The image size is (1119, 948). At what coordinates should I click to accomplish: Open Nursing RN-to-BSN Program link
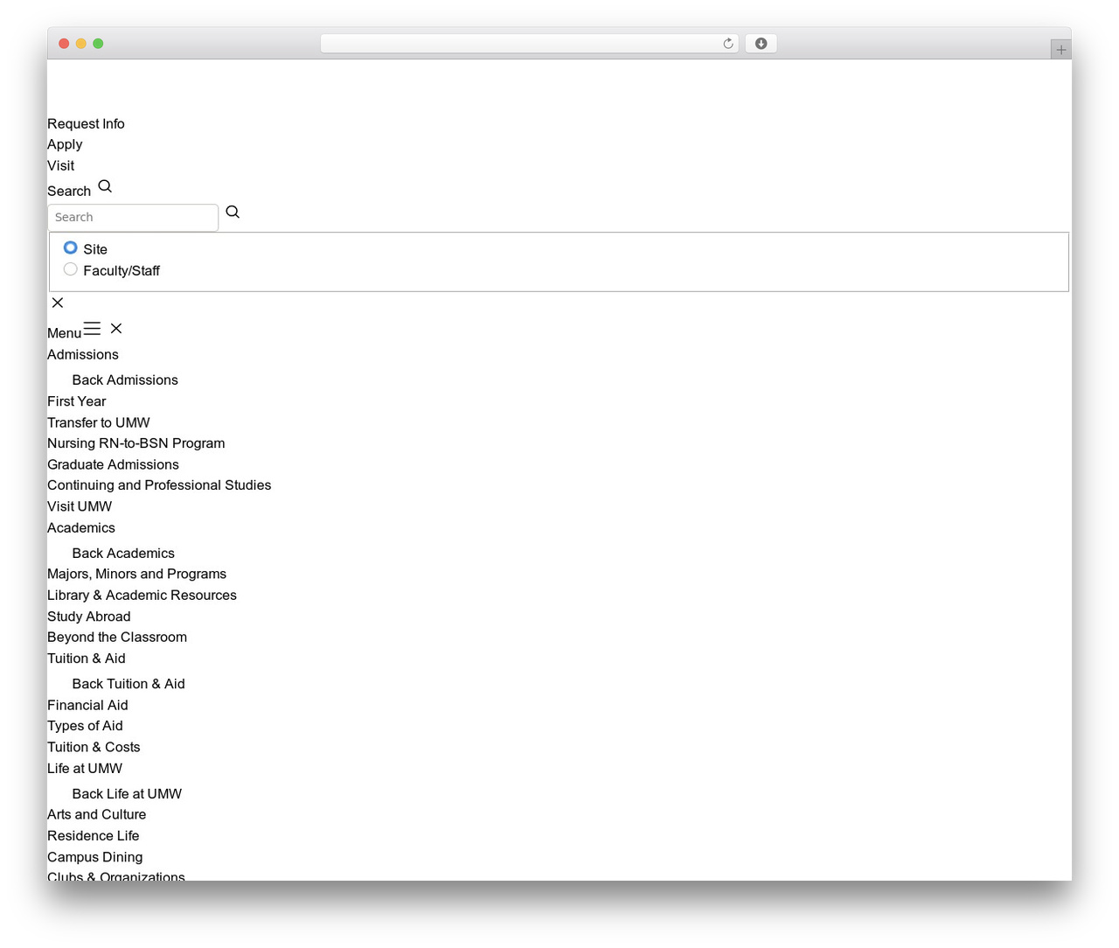(x=136, y=443)
